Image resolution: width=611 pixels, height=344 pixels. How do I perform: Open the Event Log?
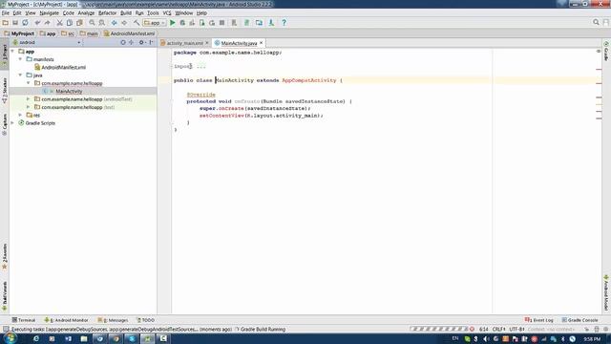[538, 320]
